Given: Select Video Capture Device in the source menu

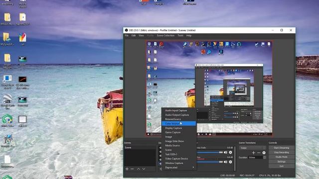Looking at the screenshot, I should click(179, 159).
